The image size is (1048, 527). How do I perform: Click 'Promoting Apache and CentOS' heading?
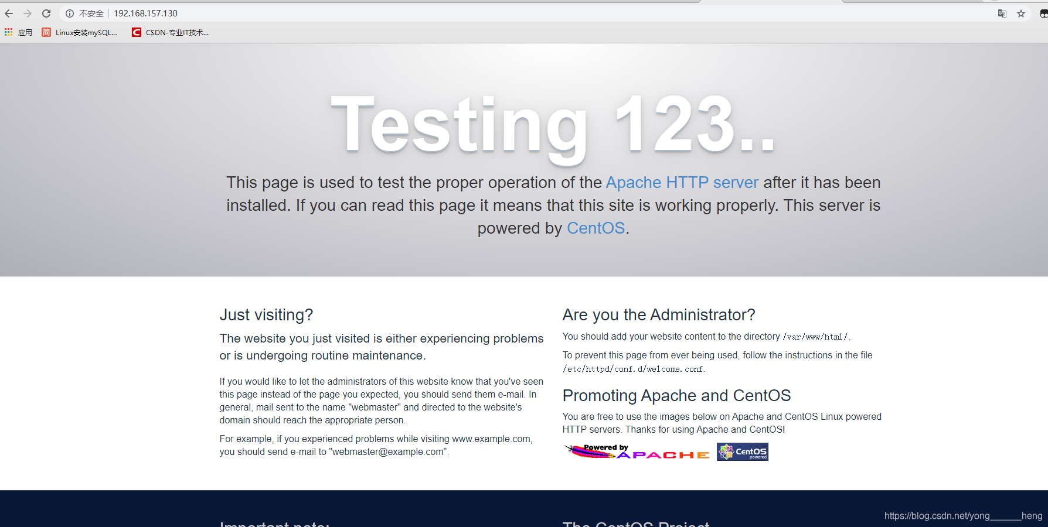(676, 396)
